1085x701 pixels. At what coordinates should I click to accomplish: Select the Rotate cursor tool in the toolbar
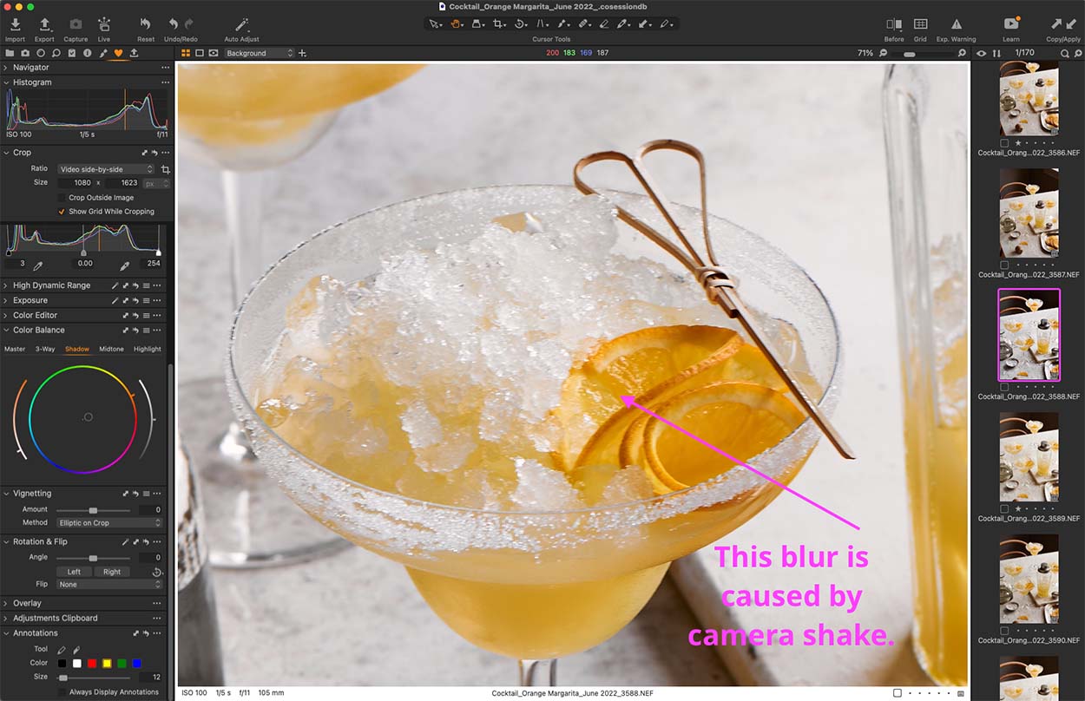pos(521,24)
